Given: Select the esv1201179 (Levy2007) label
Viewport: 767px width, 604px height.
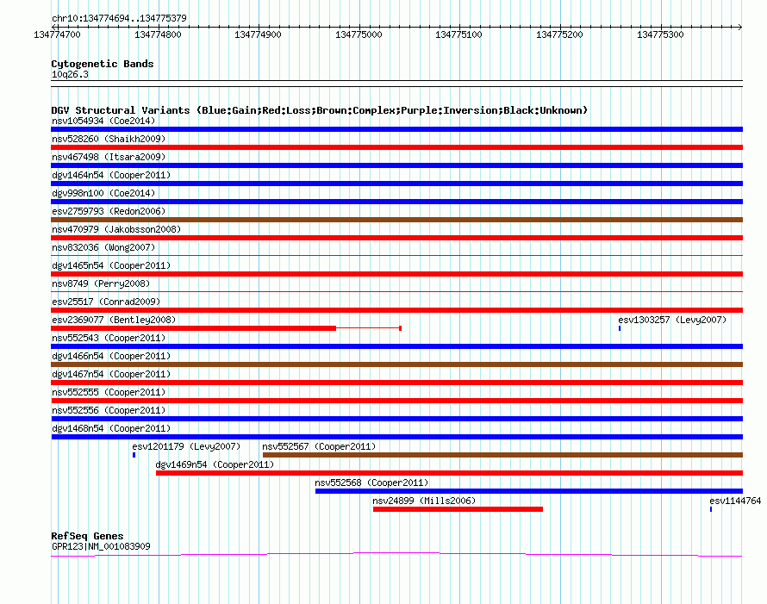Looking at the screenshot, I should click(x=186, y=446).
